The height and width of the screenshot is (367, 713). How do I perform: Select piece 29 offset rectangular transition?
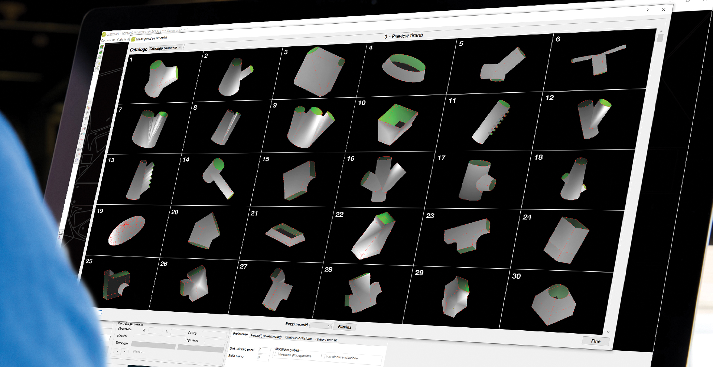click(x=456, y=297)
